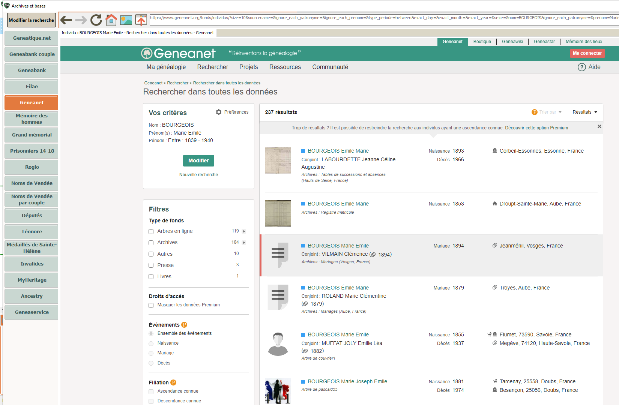
Task: Click Premium badge beside Événements
Action: [184, 325]
